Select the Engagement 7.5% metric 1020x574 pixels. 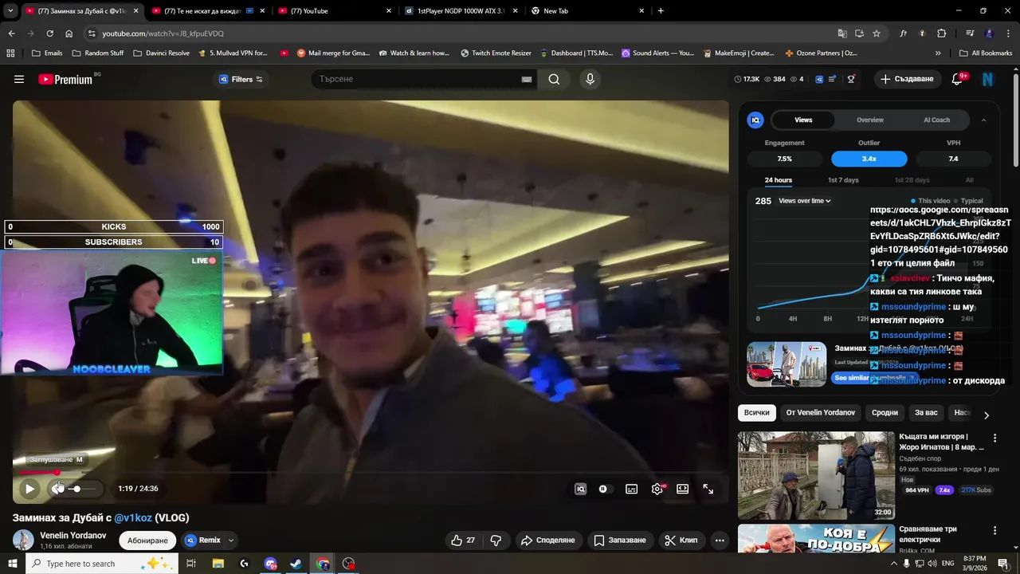click(784, 159)
